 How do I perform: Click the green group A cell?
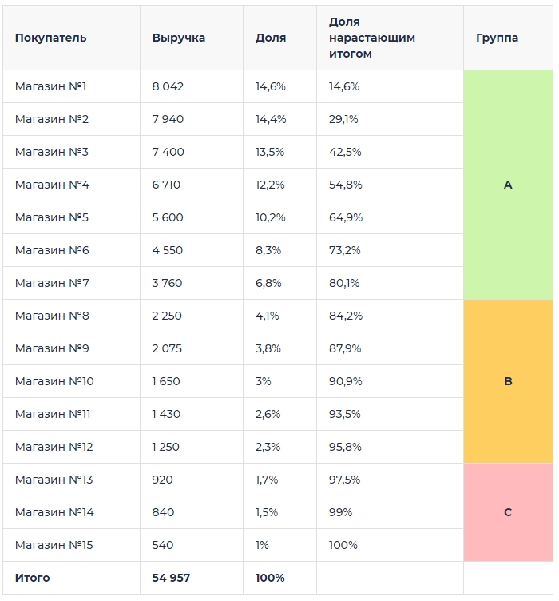[x=508, y=185]
